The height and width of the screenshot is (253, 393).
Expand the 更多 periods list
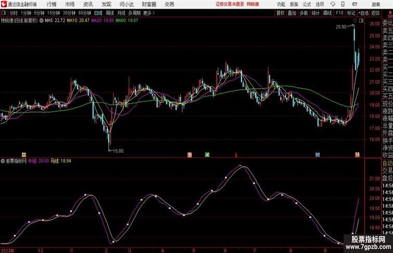pos(149,13)
